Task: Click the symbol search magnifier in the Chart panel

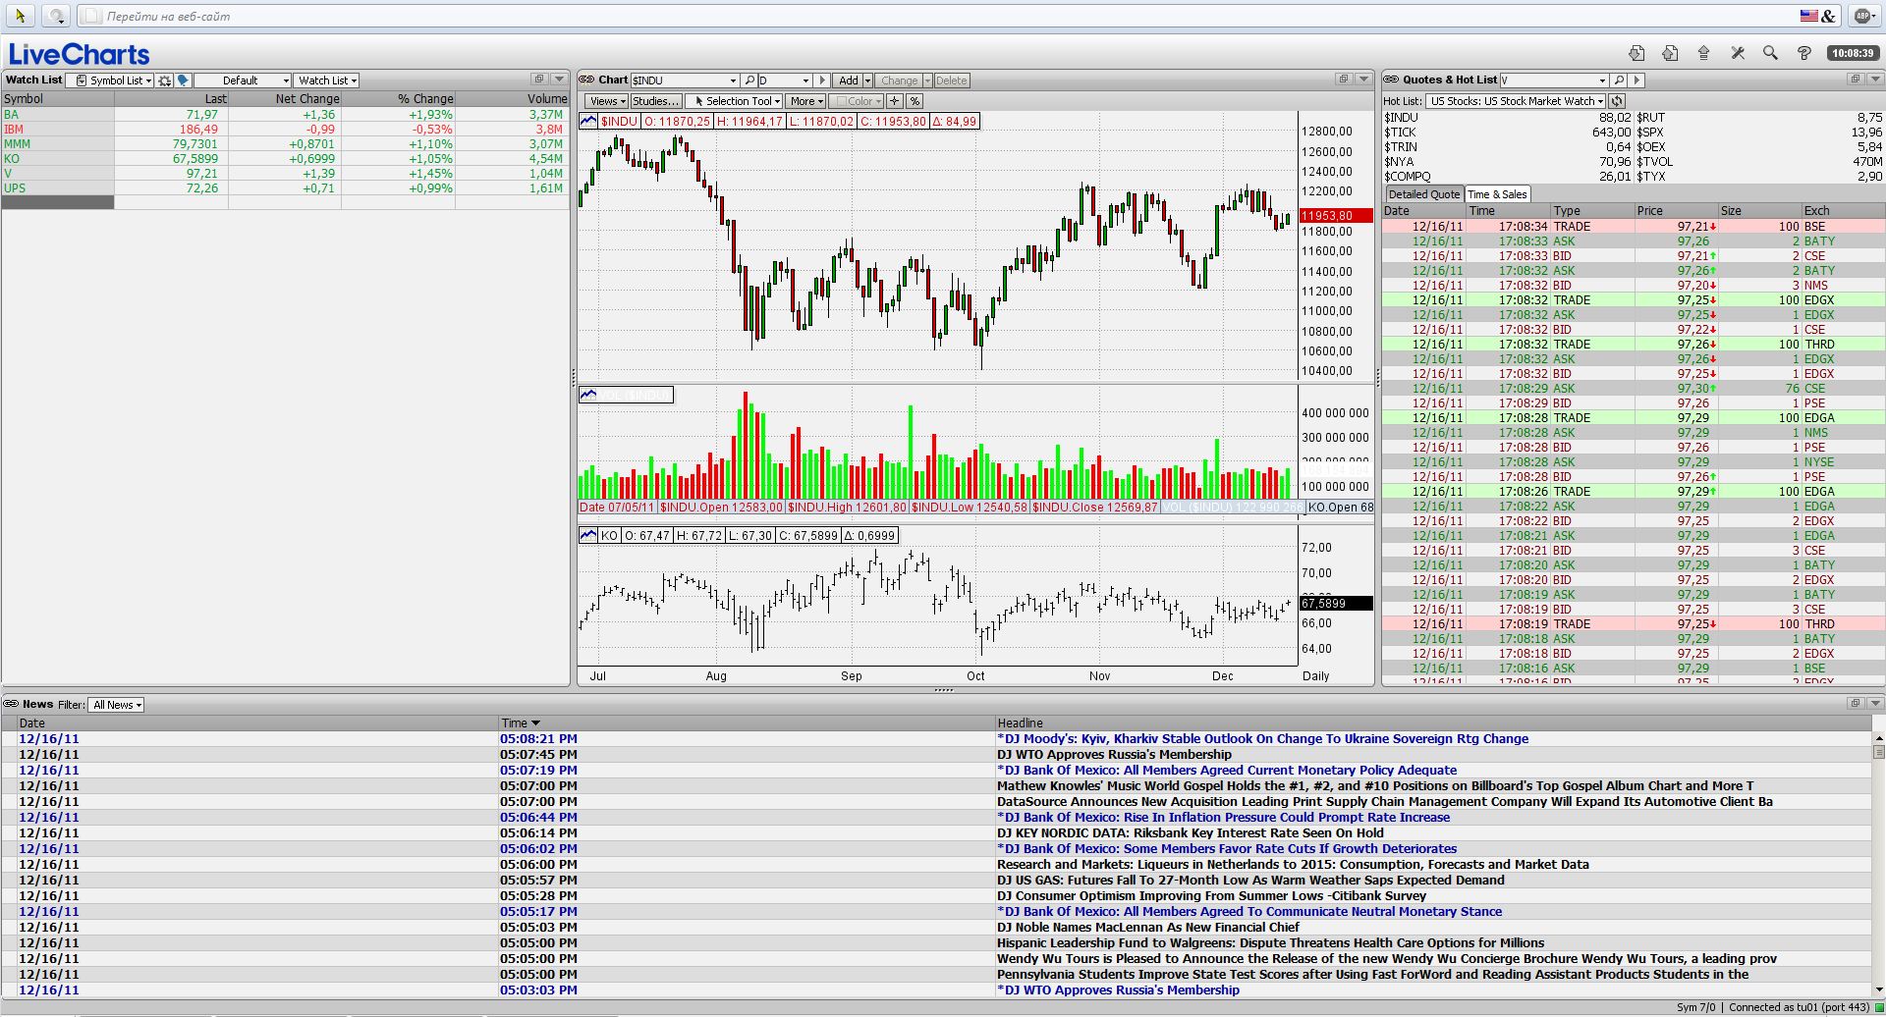Action: click(x=749, y=80)
